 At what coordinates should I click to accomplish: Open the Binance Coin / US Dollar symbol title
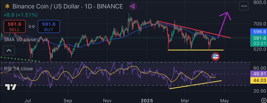(46, 7)
